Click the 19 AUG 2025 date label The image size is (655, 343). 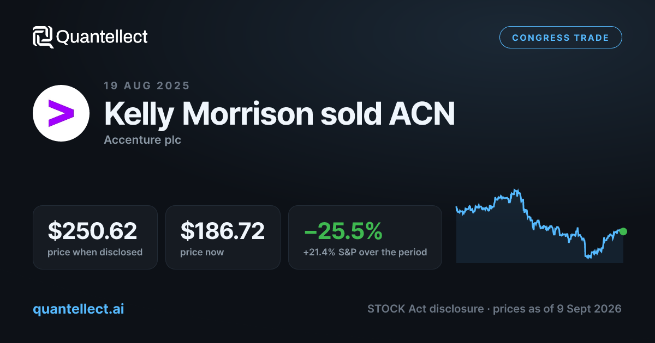coord(147,85)
